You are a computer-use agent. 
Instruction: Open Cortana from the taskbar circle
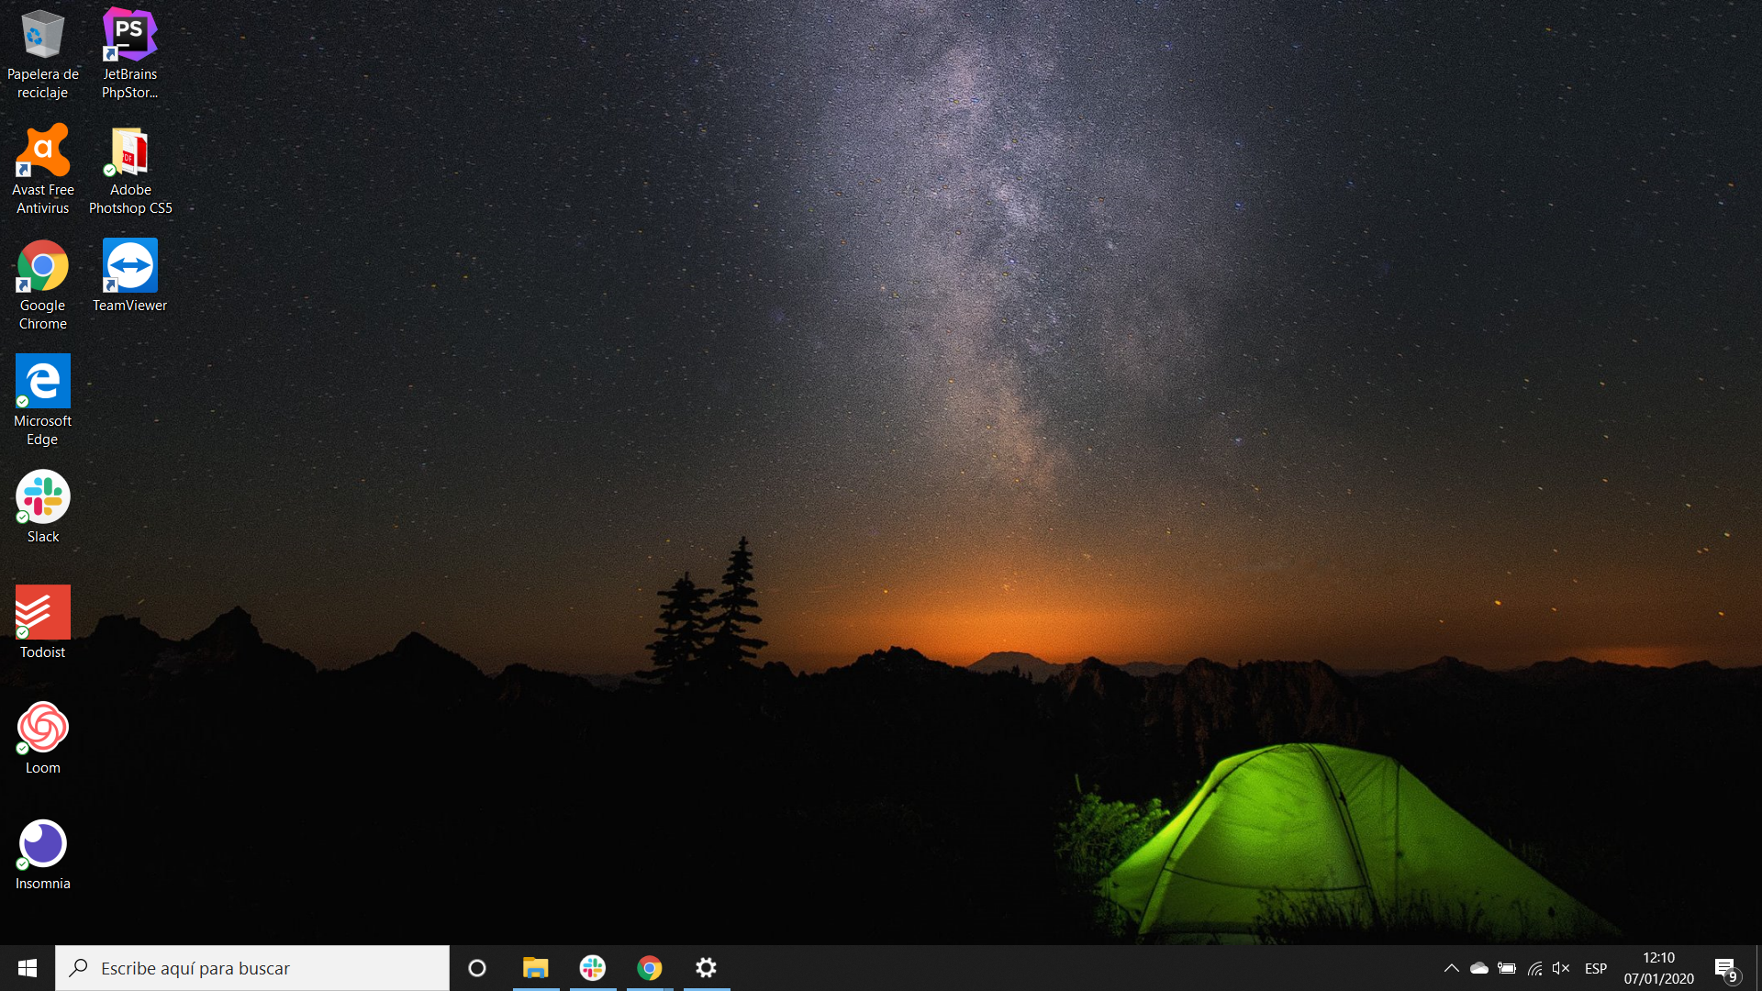(x=477, y=968)
